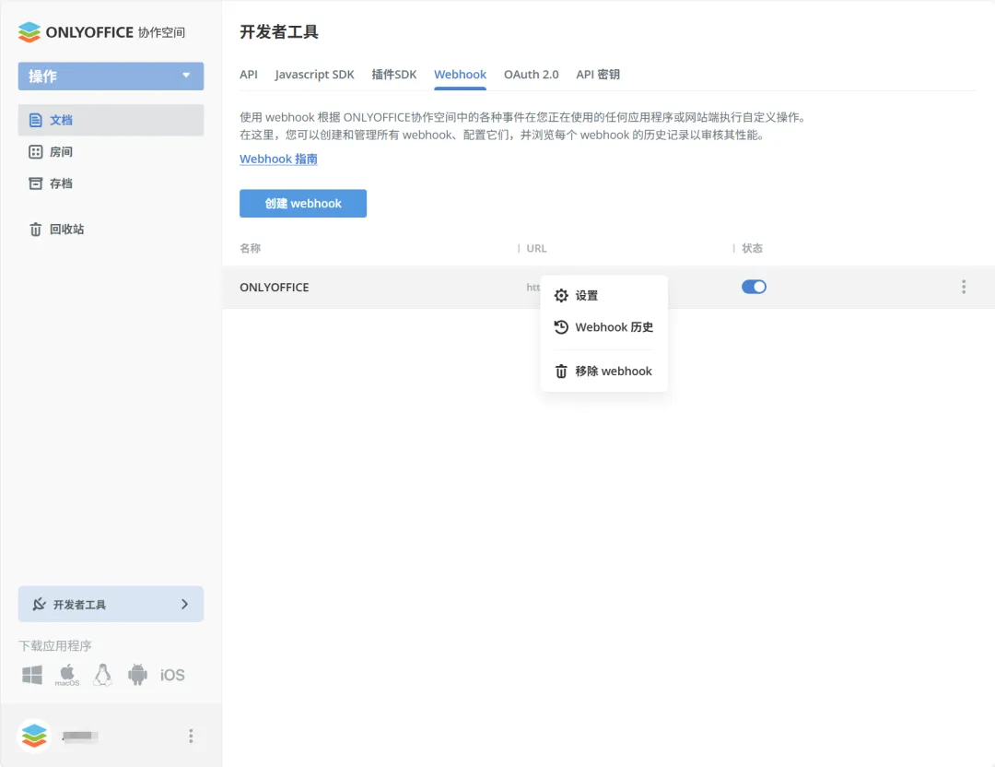Open the 回收站 trash section
The width and height of the screenshot is (995, 767).
coord(57,230)
